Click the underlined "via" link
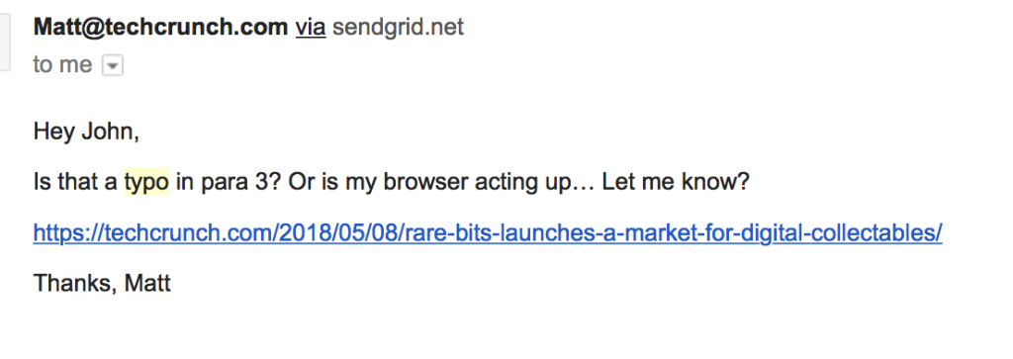The image size is (1013, 359). 311,27
